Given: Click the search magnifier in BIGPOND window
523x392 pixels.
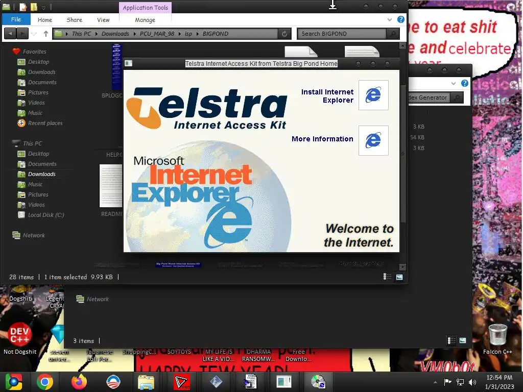Looking at the screenshot, I should click(393, 34).
